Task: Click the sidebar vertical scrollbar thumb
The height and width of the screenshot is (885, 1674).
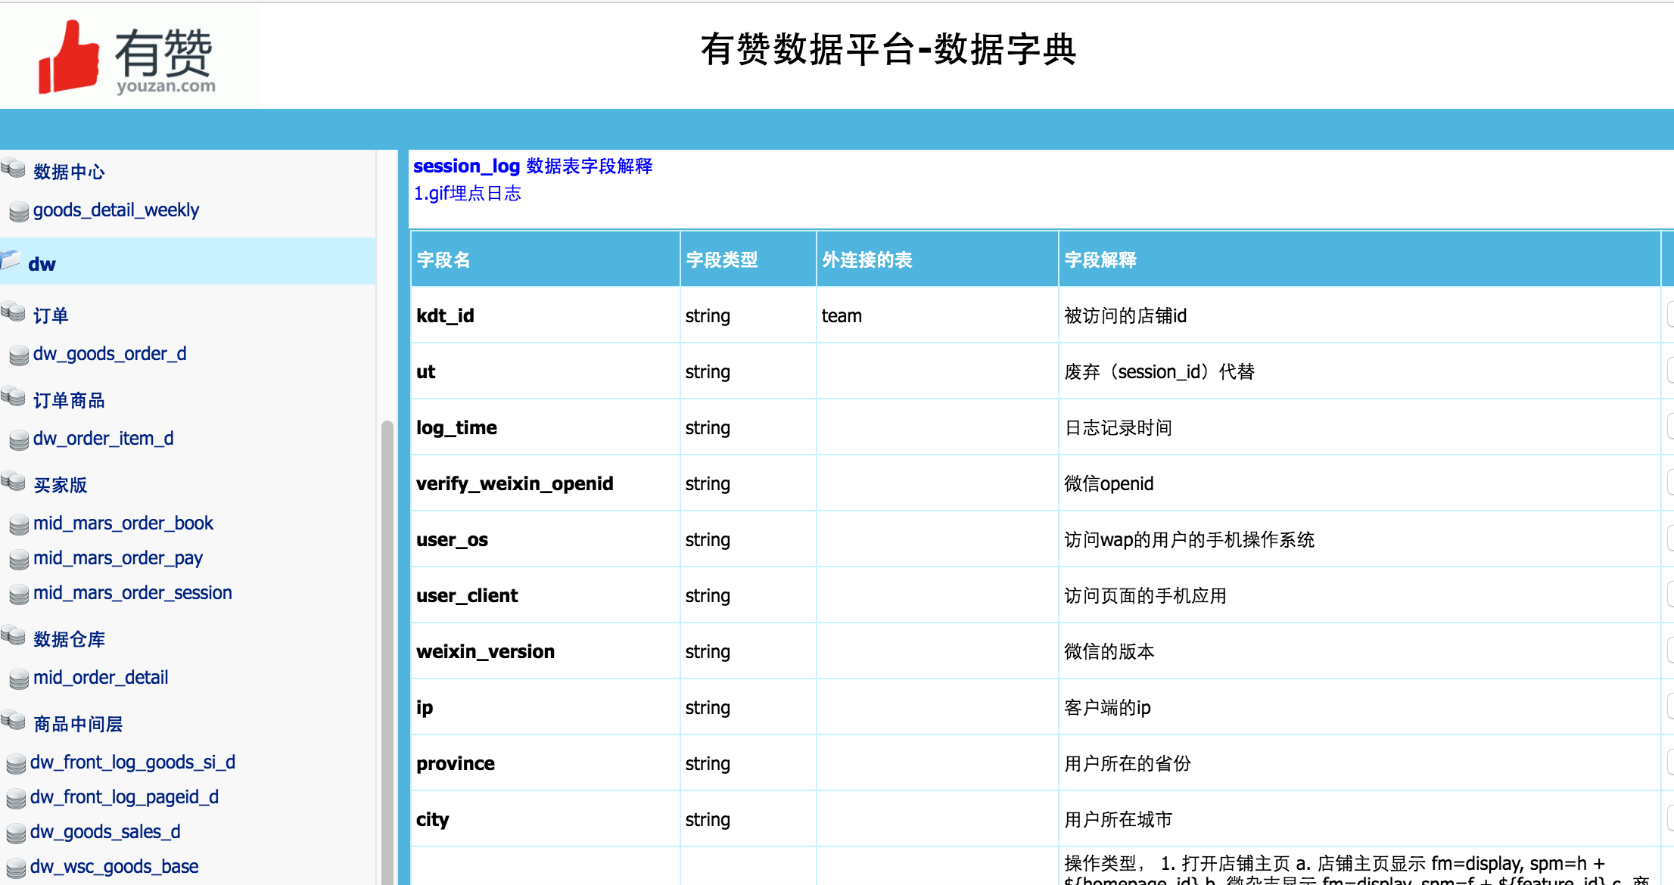Action: point(387,652)
